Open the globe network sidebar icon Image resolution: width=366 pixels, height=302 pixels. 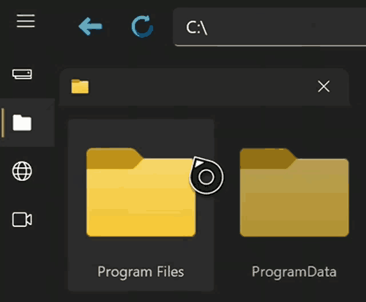pyautogui.click(x=22, y=171)
